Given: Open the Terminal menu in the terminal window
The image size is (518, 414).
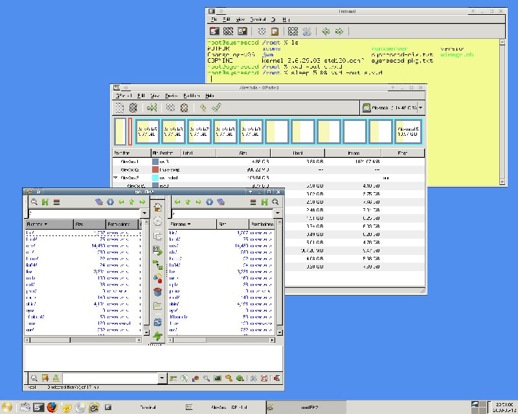Looking at the screenshot, I should tap(258, 19).
